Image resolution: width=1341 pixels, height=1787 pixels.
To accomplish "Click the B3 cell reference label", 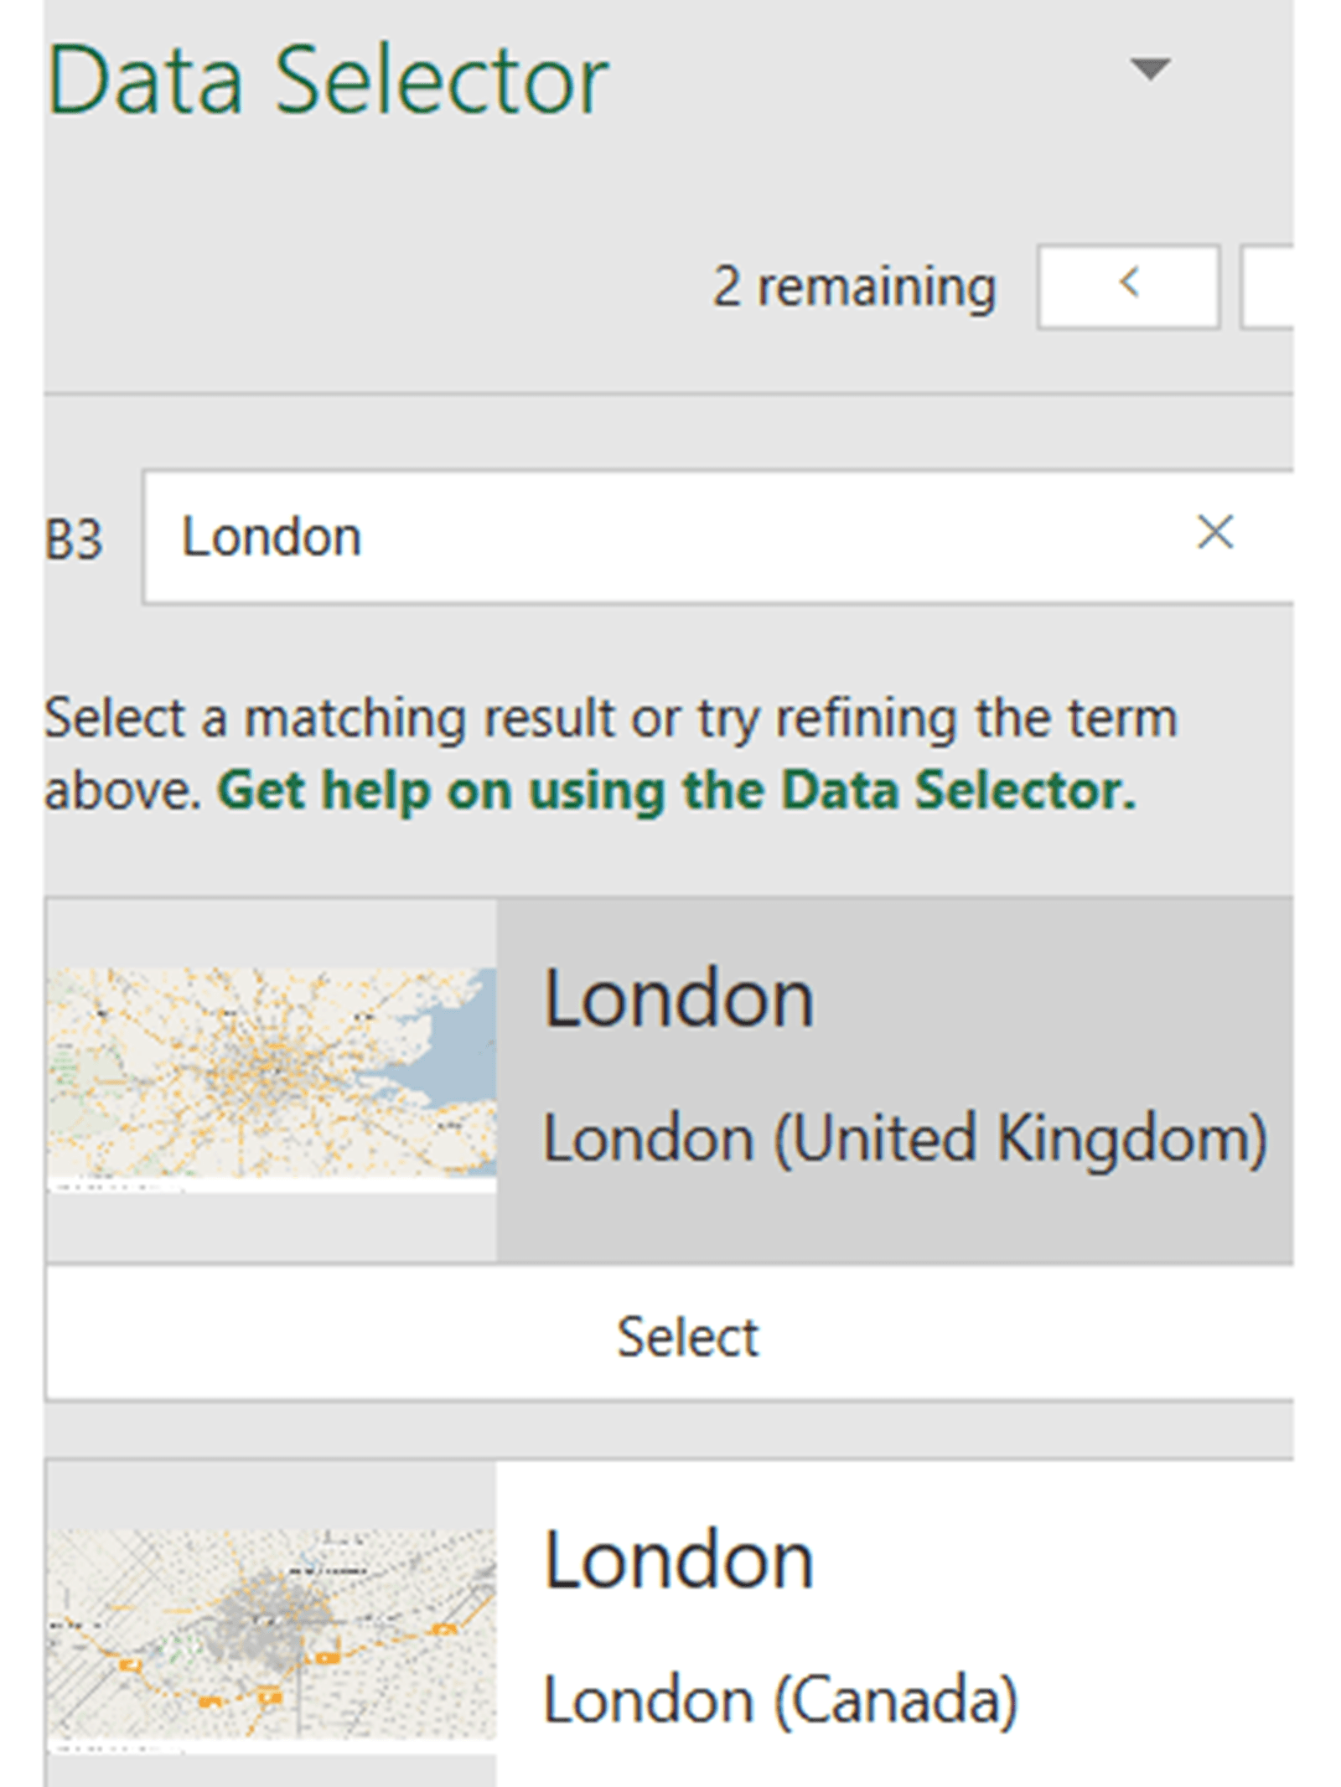I will coord(74,540).
